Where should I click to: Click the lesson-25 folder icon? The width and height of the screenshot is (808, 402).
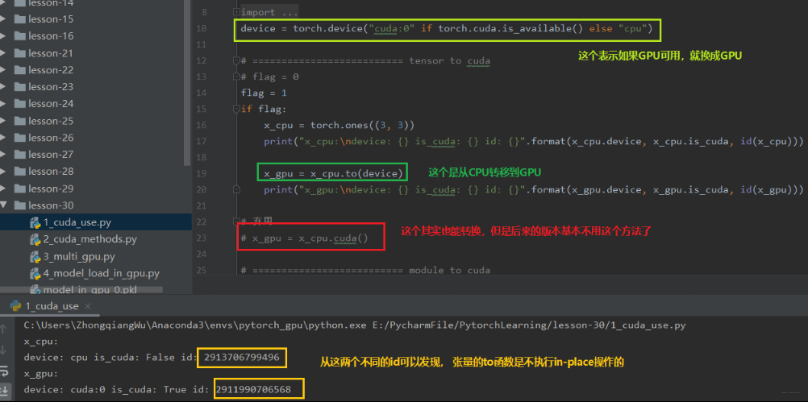click(20, 121)
